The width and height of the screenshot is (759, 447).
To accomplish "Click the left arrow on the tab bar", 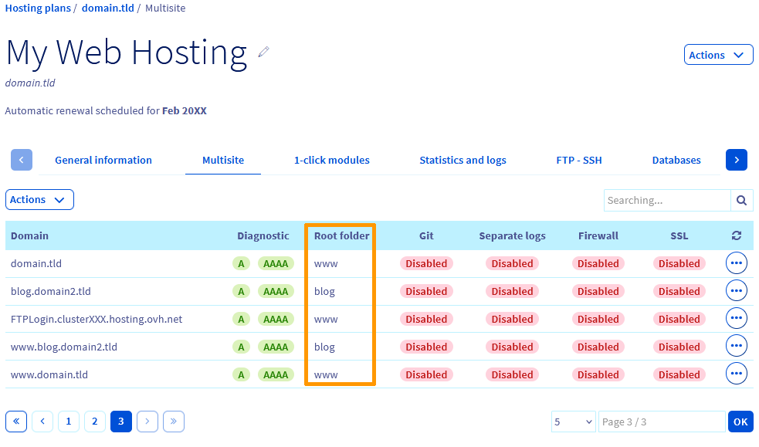I will 21,160.
